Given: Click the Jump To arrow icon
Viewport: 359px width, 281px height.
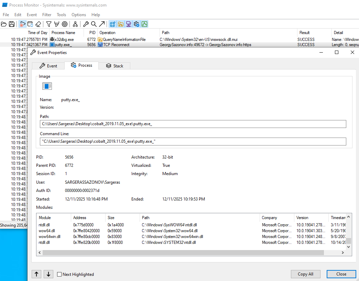Looking at the screenshot, I should 102,24.
